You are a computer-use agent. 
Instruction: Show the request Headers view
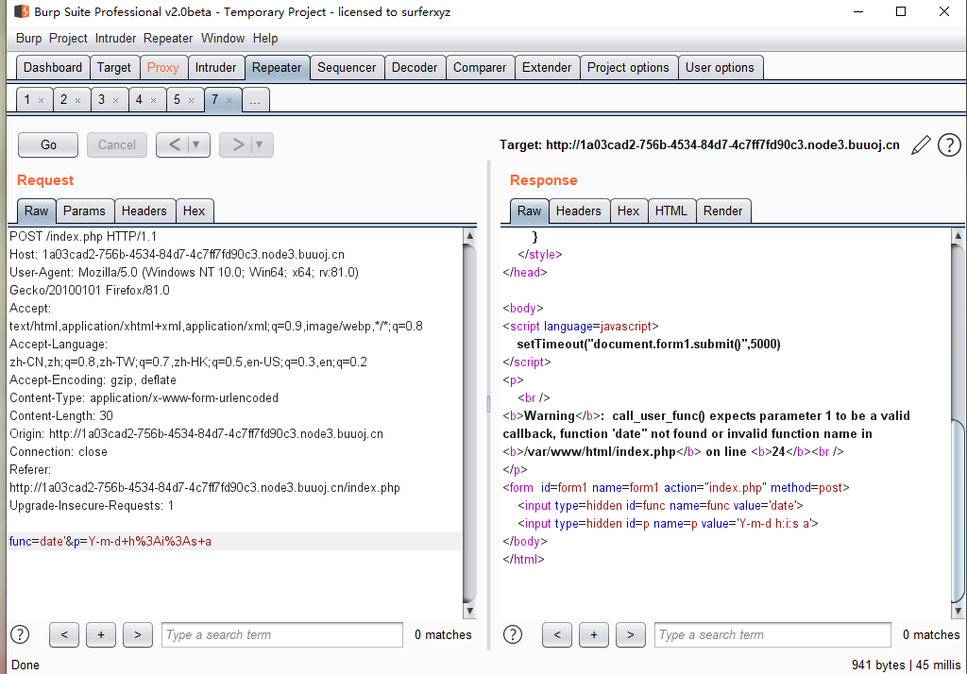click(x=144, y=211)
